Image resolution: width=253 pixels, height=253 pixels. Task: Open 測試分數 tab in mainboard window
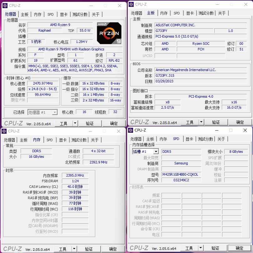[x=206, y=13]
